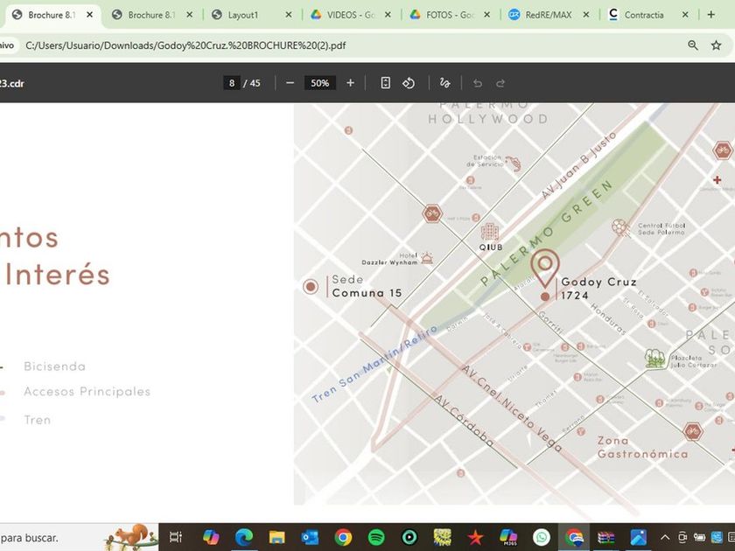Image resolution: width=735 pixels, height=551 pixels.
Task: Activate the draw annotation tool
Action: pyautogui.click(x=444, y=83)
